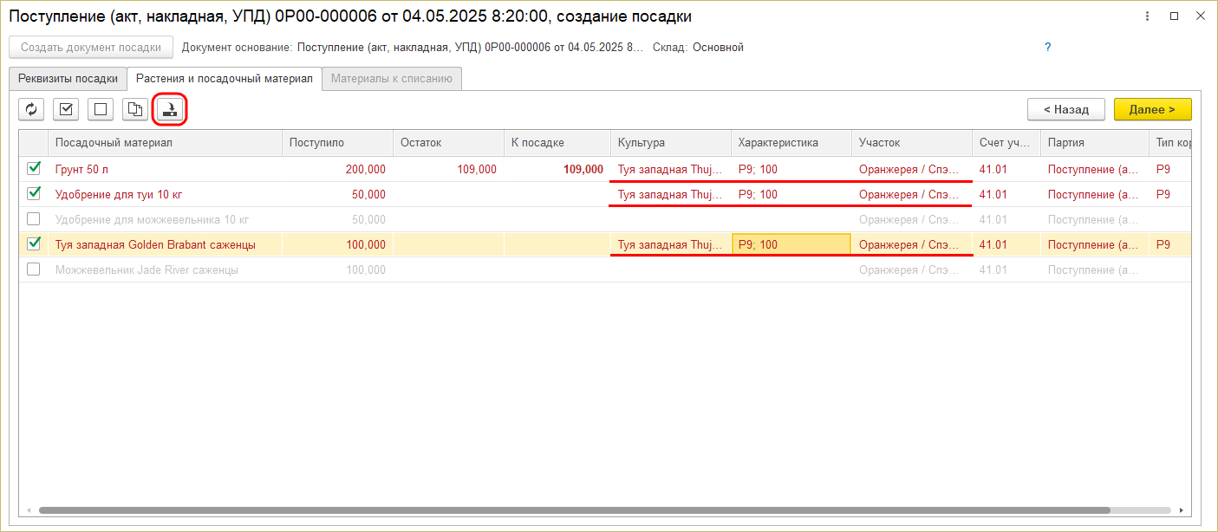The width and height of the screenshot is (1218, 532).
Task: Click the Документ основание link text
Action: pos(470,48)
